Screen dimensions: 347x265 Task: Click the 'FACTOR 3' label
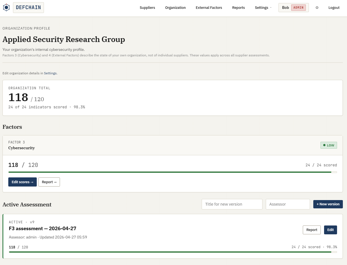(17, 142)
